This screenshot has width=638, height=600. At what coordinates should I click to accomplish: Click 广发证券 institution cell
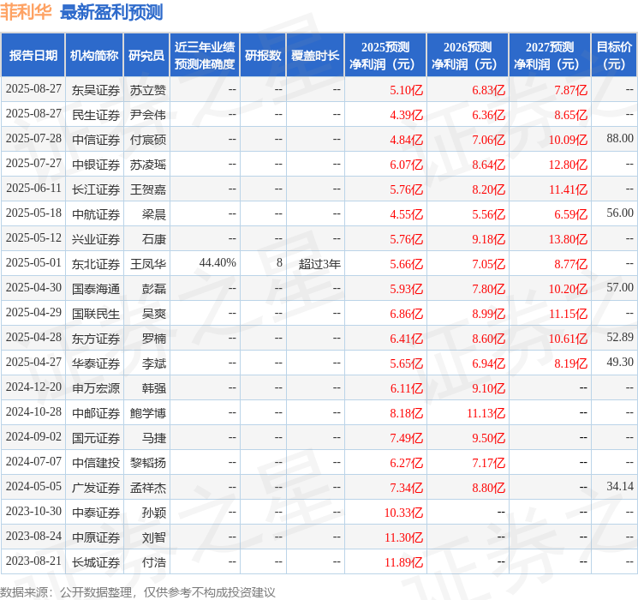96,488
